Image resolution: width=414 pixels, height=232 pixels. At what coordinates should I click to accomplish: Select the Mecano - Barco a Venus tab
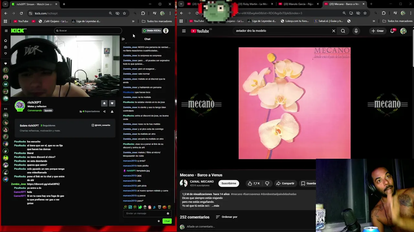click(x=344, y=4)
